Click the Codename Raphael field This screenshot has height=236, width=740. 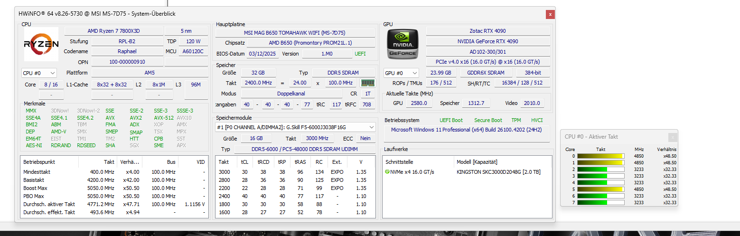127,51
